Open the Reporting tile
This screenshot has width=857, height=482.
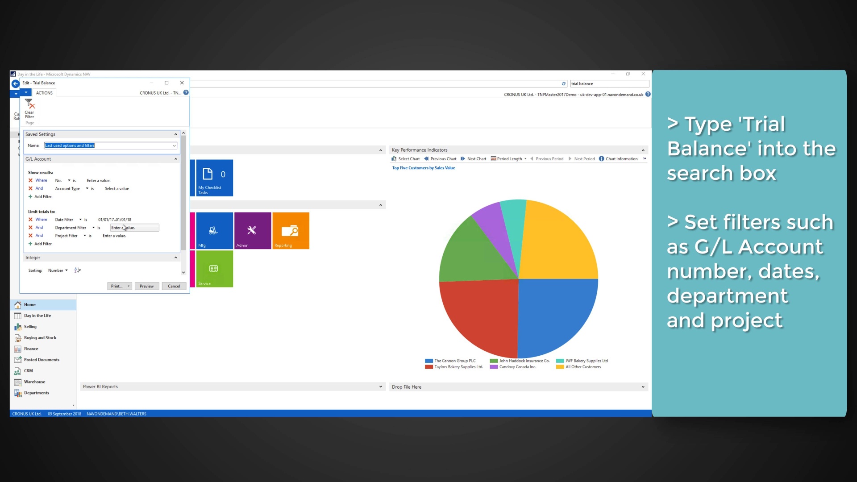tap(291, 230)
